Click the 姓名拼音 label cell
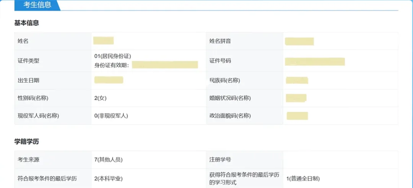 (245, 41)
